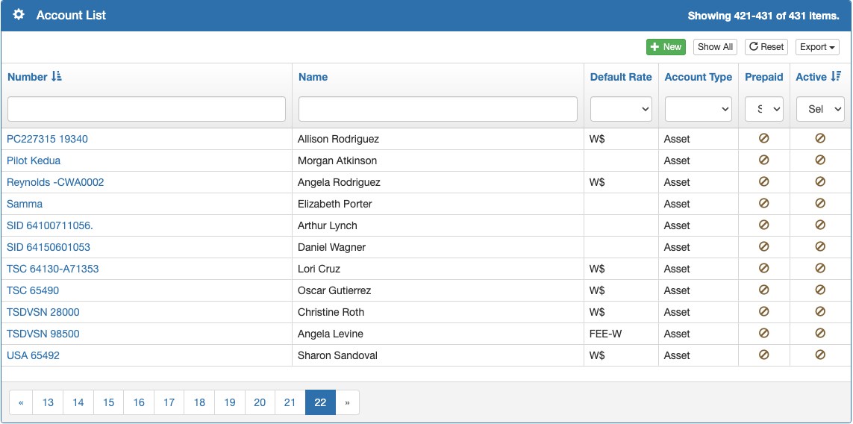The height and width of the screenshot is (424, 853).
Task: Focus the Number filter text field
Action: 146,109
